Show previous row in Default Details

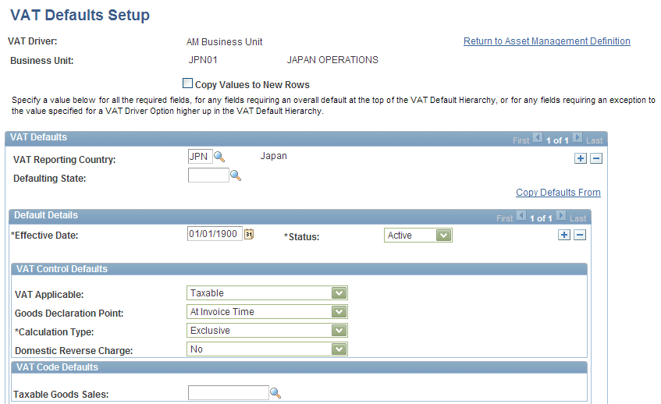tap(521, 215)
